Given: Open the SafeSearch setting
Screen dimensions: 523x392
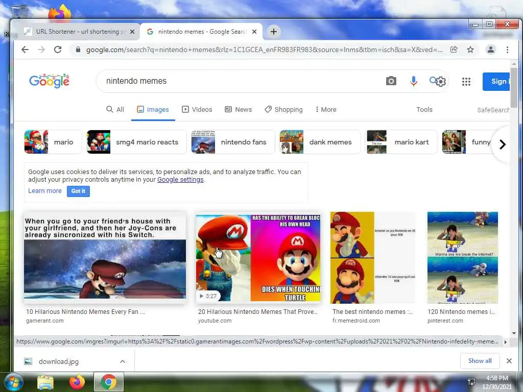Looking at the screenshot, I should click(x=493, y=110).
